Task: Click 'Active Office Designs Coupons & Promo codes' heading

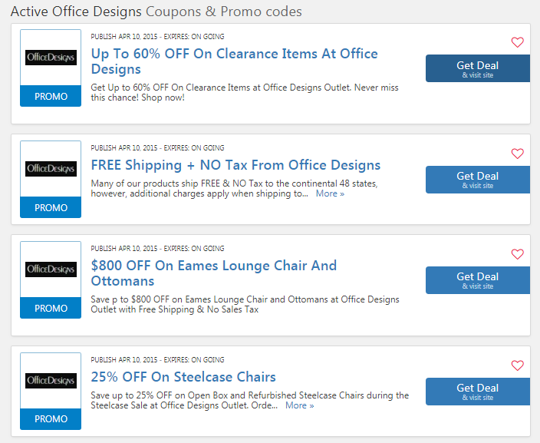Action: point(156,12)
